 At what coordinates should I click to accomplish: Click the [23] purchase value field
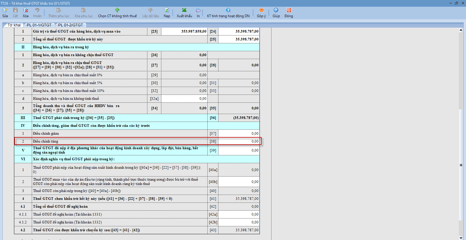pos(184,31)
